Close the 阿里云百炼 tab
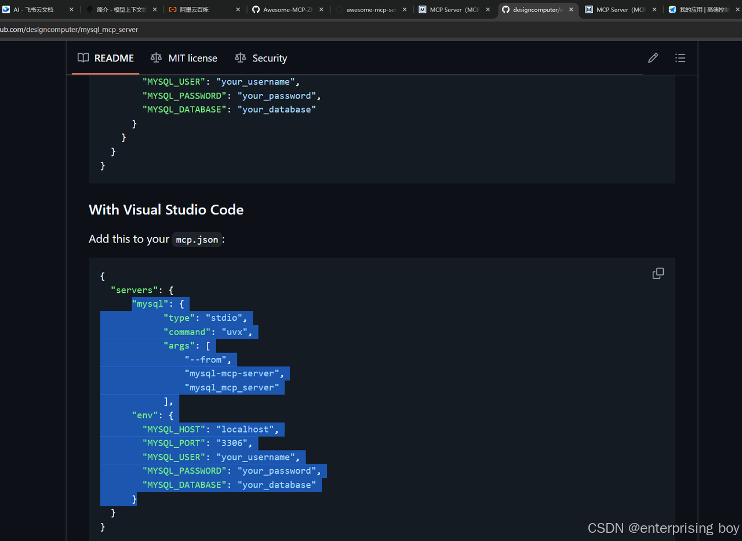 238,10
